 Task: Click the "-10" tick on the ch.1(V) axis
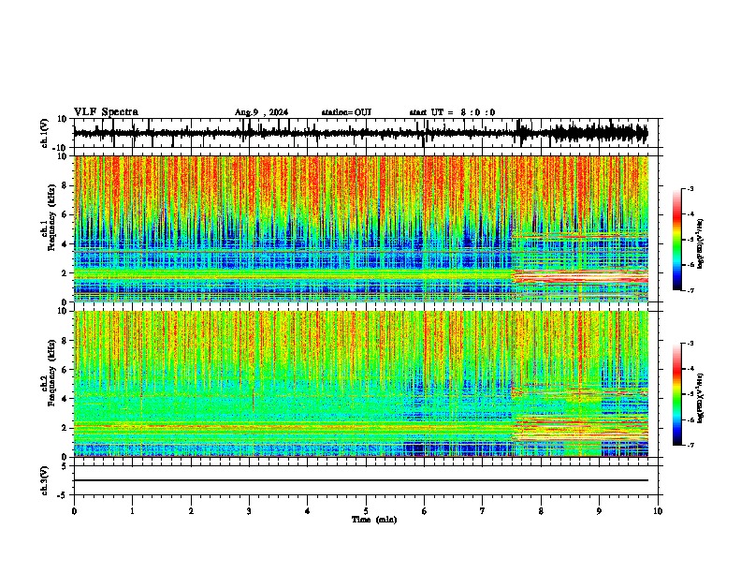tap(61, 148)
